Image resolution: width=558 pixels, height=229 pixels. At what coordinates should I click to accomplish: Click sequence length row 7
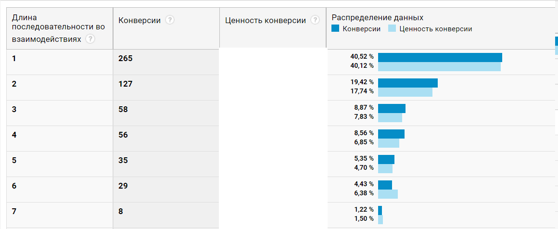[14, 211]
